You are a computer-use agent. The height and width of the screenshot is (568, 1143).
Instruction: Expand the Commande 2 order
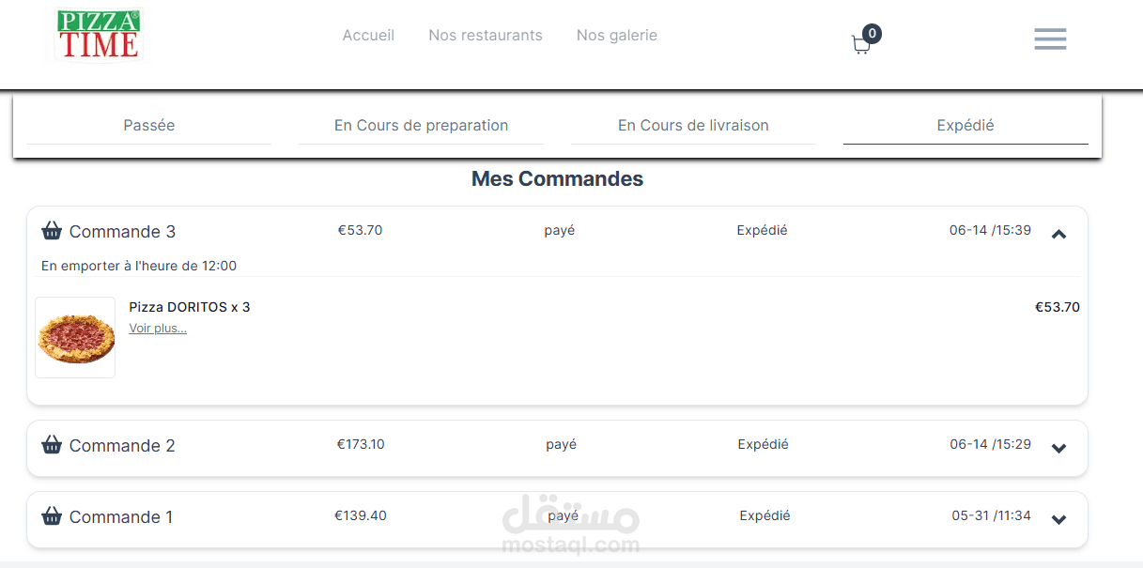tap(1058, 448)
